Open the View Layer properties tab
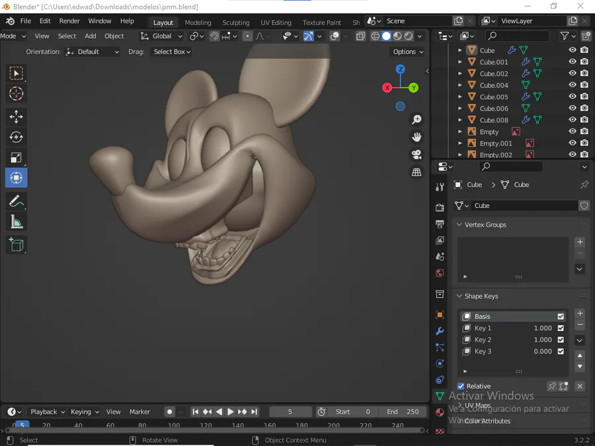Viewport: 595px width, 446px height. [440, 240]
